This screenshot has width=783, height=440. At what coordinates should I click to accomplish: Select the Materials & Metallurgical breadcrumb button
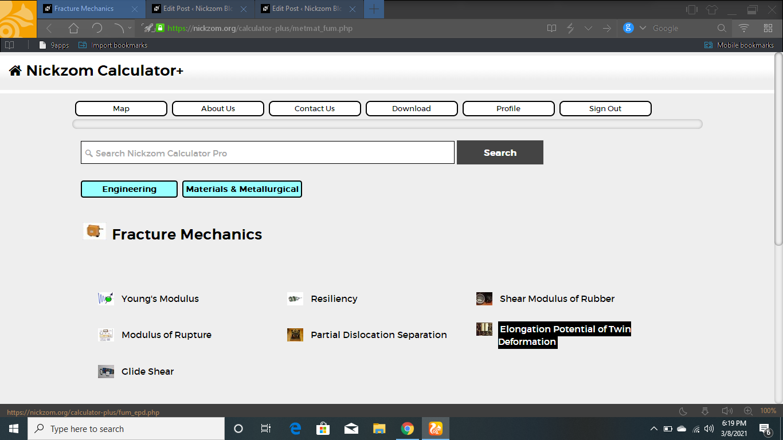(242, 189)
